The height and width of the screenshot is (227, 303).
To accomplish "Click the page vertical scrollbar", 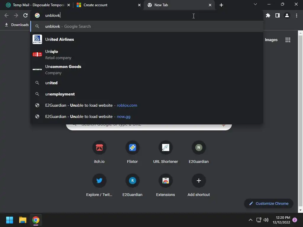I will (300, 121).
